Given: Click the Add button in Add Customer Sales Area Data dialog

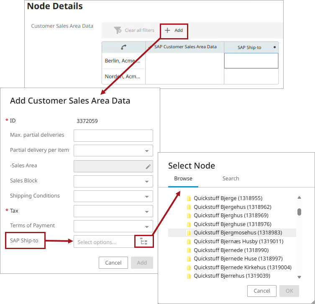Looking at the screenshot, I should point(142,262).
